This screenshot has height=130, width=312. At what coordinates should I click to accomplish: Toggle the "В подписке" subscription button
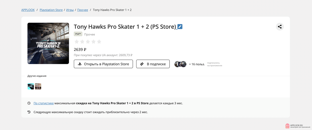[153, 64]
